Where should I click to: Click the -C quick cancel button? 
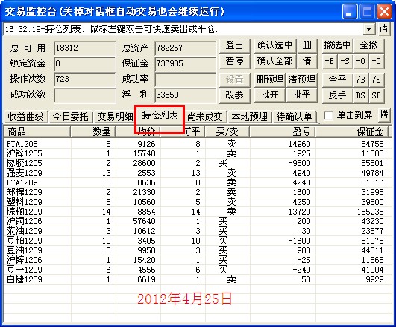coord(377,61)
